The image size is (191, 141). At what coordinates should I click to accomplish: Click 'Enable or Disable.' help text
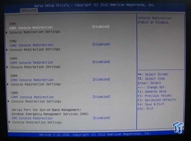coord(153,22)
